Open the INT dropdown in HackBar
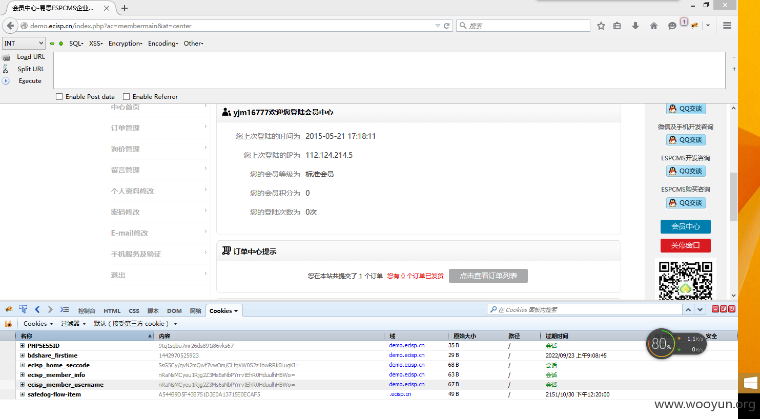 (x=24, y=44)
